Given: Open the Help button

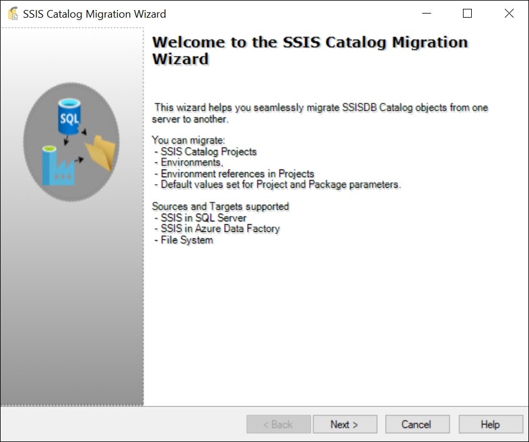Looking at the screenshot, I should [490, 424].
